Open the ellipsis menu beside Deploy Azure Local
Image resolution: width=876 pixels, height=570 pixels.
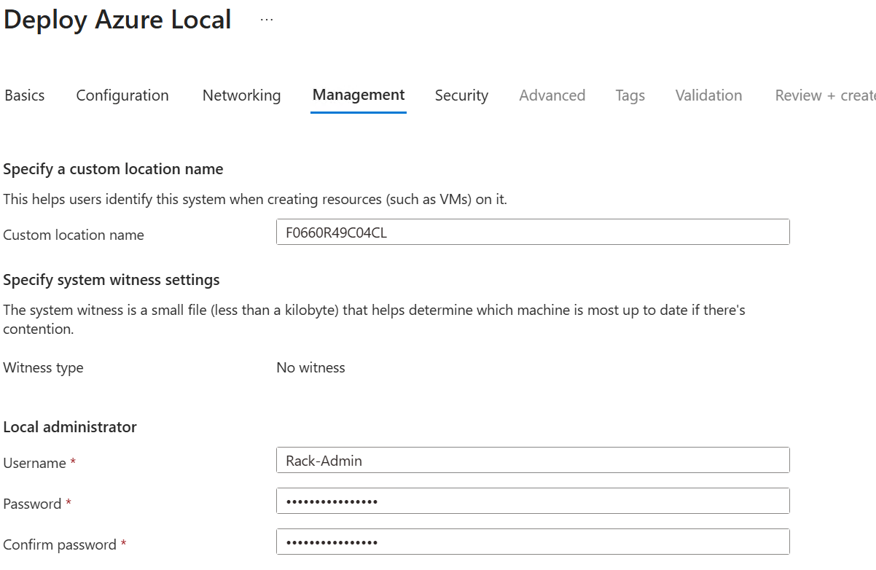267,20
